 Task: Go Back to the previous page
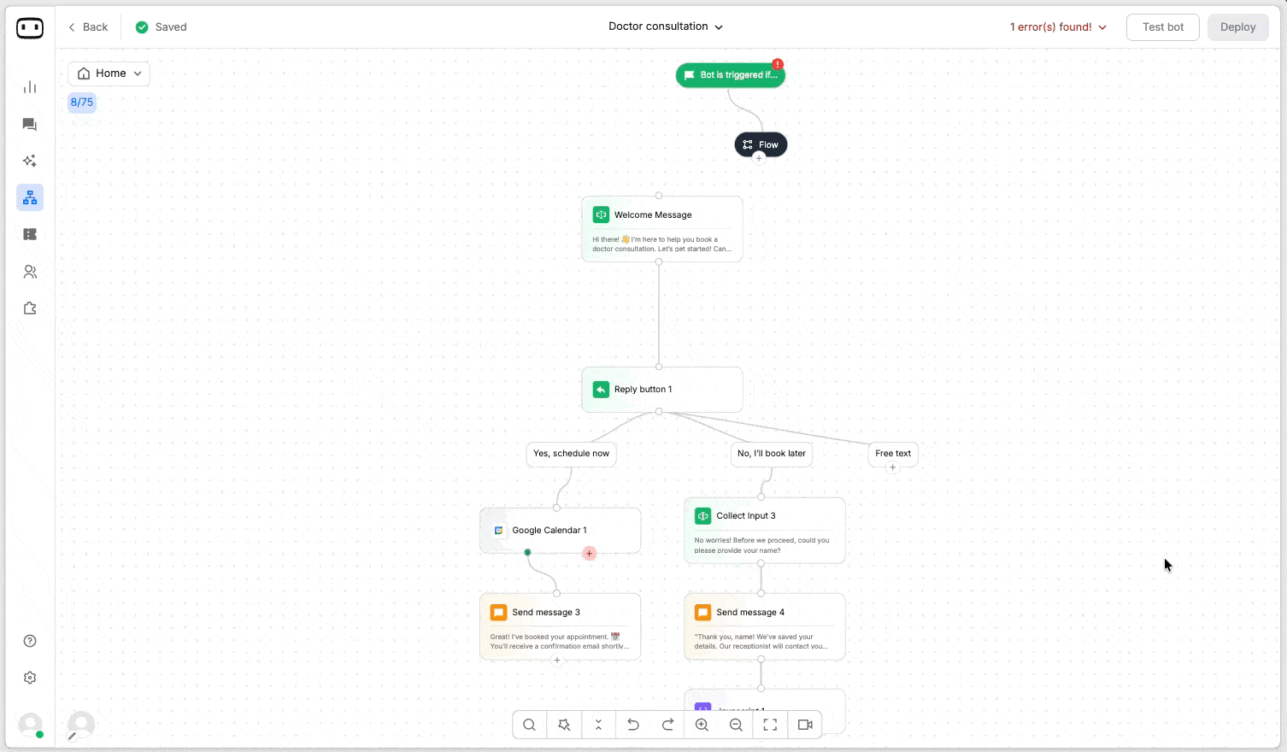tap(88, 27)
